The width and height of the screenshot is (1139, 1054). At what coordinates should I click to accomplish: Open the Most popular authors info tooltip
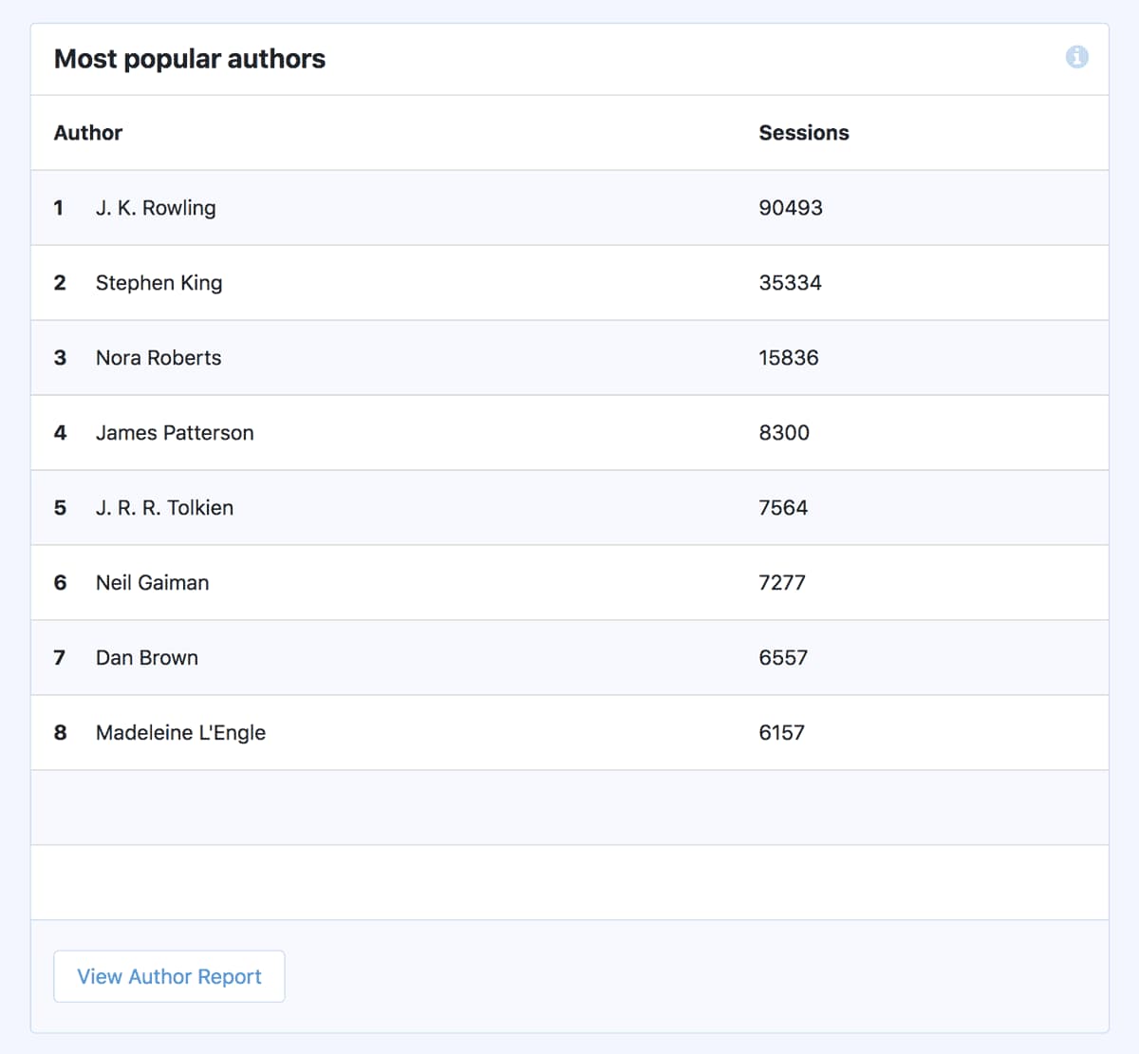[x=1077, y=58]
